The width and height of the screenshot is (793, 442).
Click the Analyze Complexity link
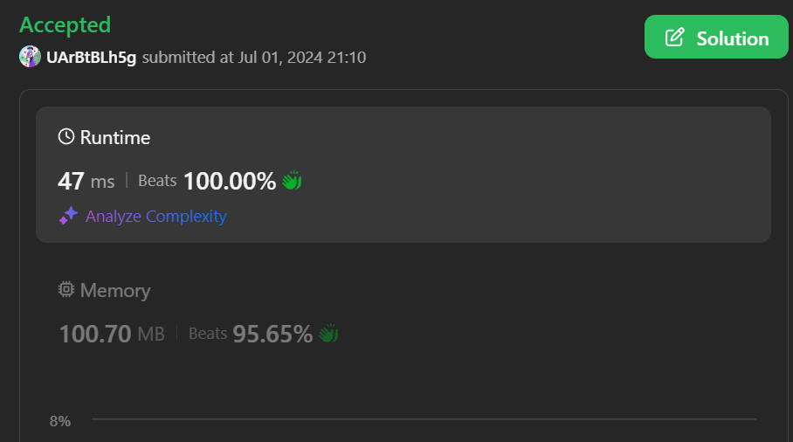point(155,217)
